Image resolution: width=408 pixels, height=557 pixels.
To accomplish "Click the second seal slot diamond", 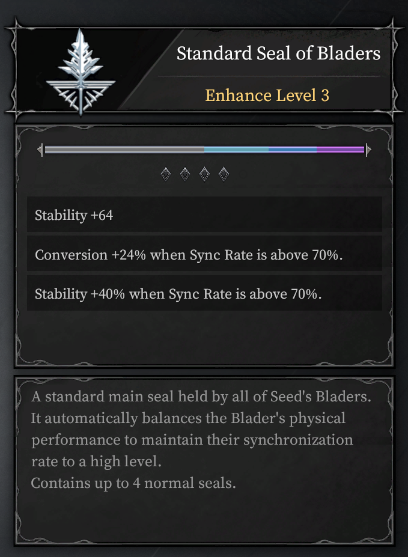I will tap(185, 174).
